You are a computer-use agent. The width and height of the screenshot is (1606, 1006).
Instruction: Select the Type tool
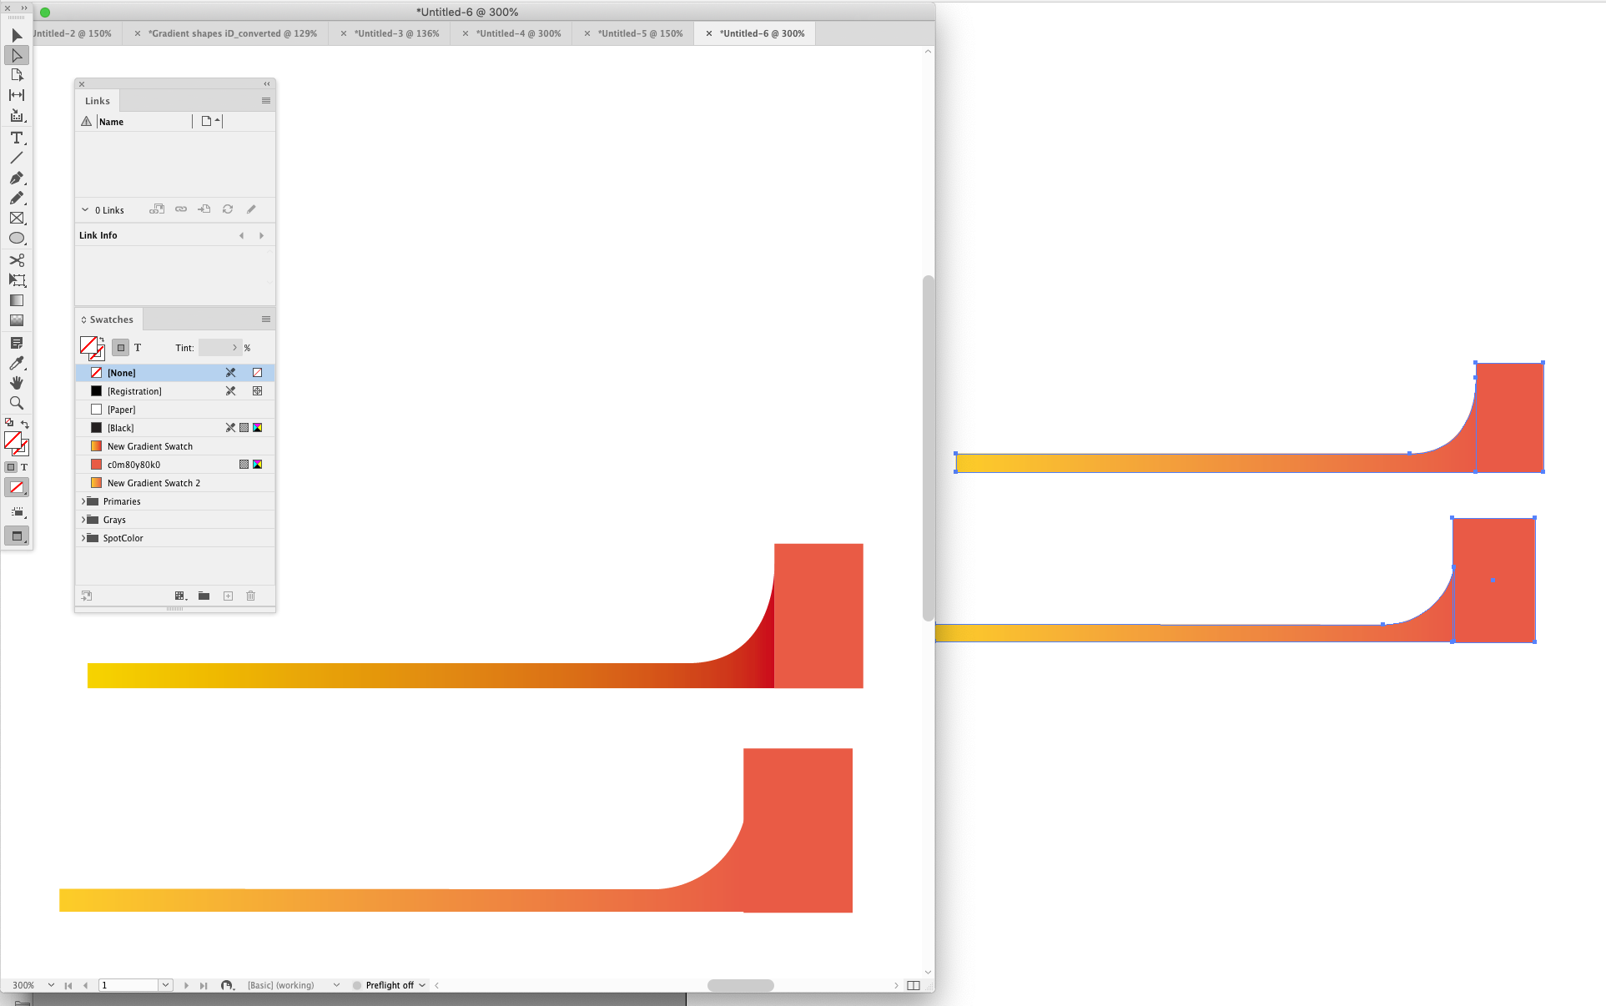tap(18, 138)
